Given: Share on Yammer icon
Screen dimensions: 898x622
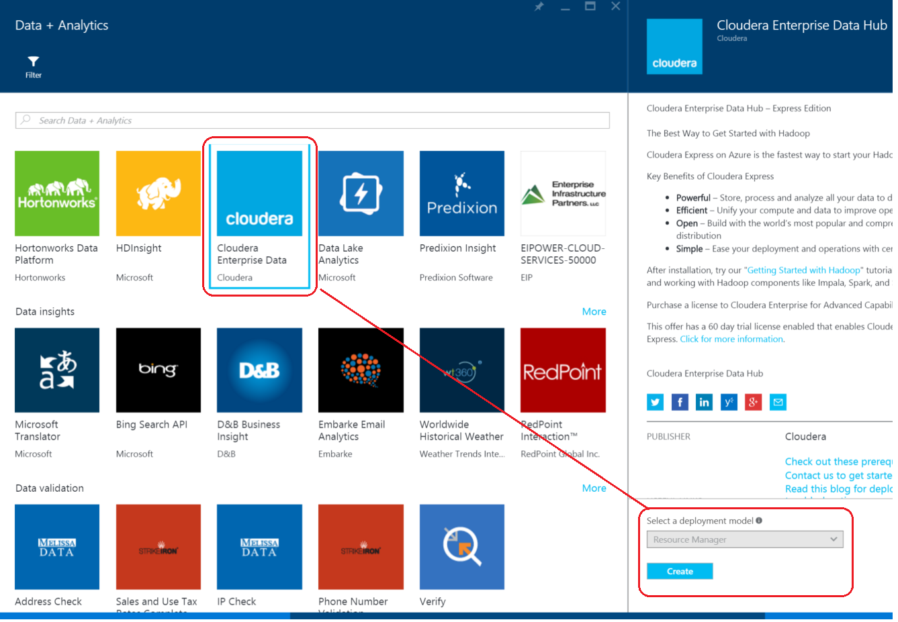Looking at the screenshot, I should pos(729,402).
